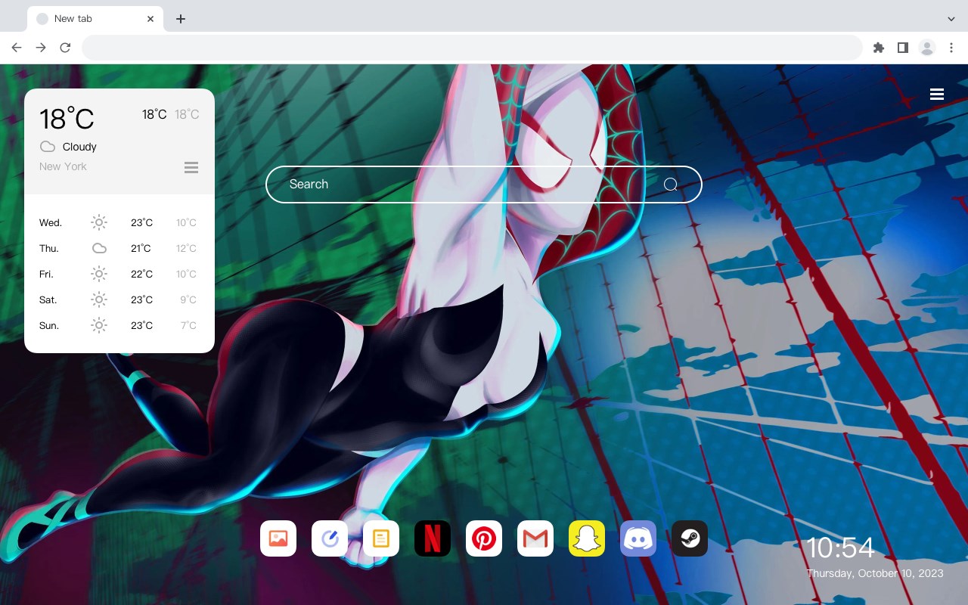Open the wallpaper gallery shortcut icon
Image resolution: width=968 pixels, height=605 pixels.
tap(278, 538)
